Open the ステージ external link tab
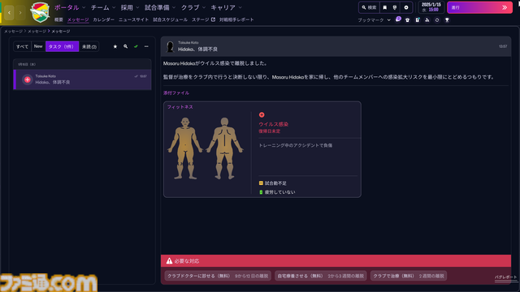520x292 pixels. (x=203, y=19)
